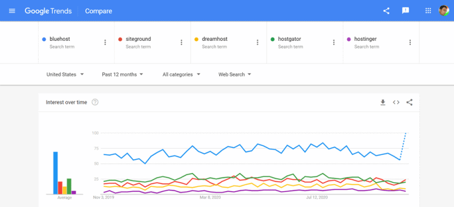Click the dreamhost yellow color dot

pos(196,39)
